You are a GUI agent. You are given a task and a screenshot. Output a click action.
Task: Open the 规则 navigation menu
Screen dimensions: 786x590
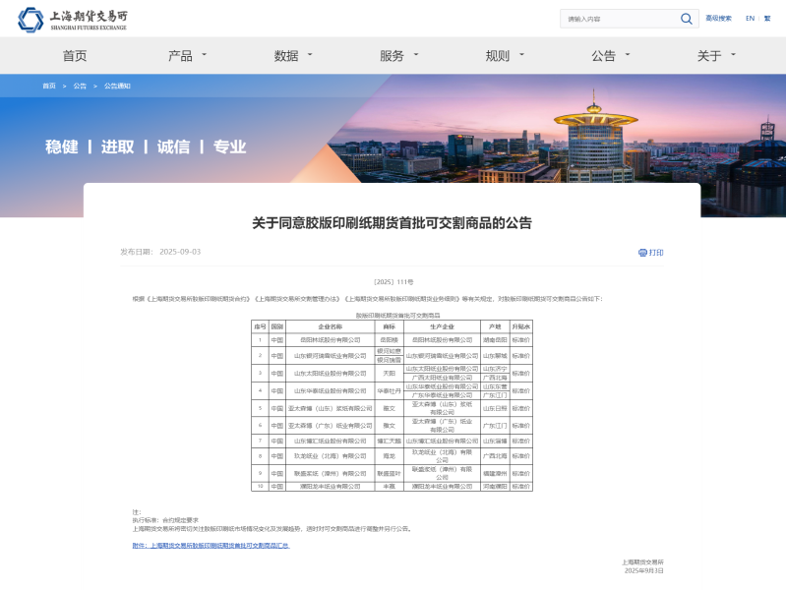coord(505,56)
